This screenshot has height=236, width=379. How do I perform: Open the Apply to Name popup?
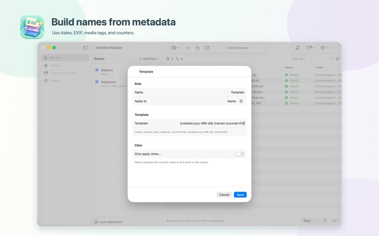[235, 101]
